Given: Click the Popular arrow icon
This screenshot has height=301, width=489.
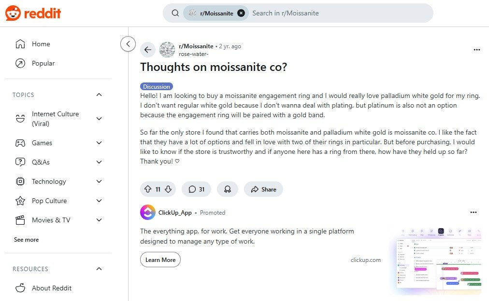Looking at the screenshot, I should tap(20, 63).
